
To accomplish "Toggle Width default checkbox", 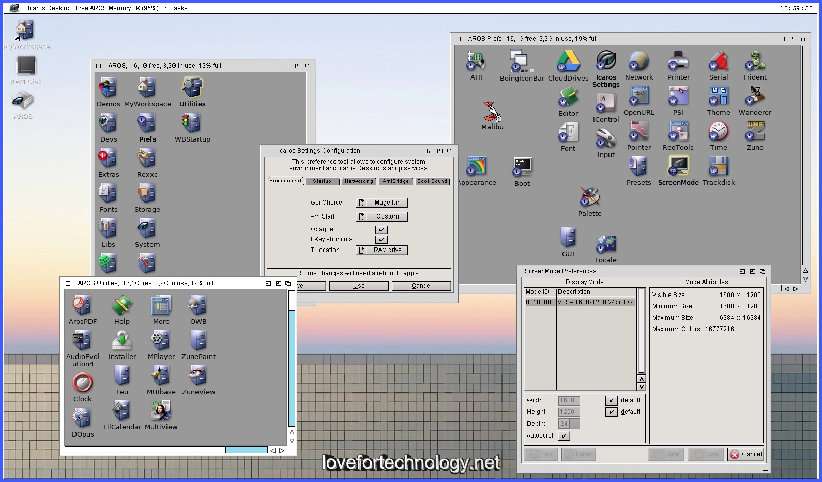I will [611, 400].
